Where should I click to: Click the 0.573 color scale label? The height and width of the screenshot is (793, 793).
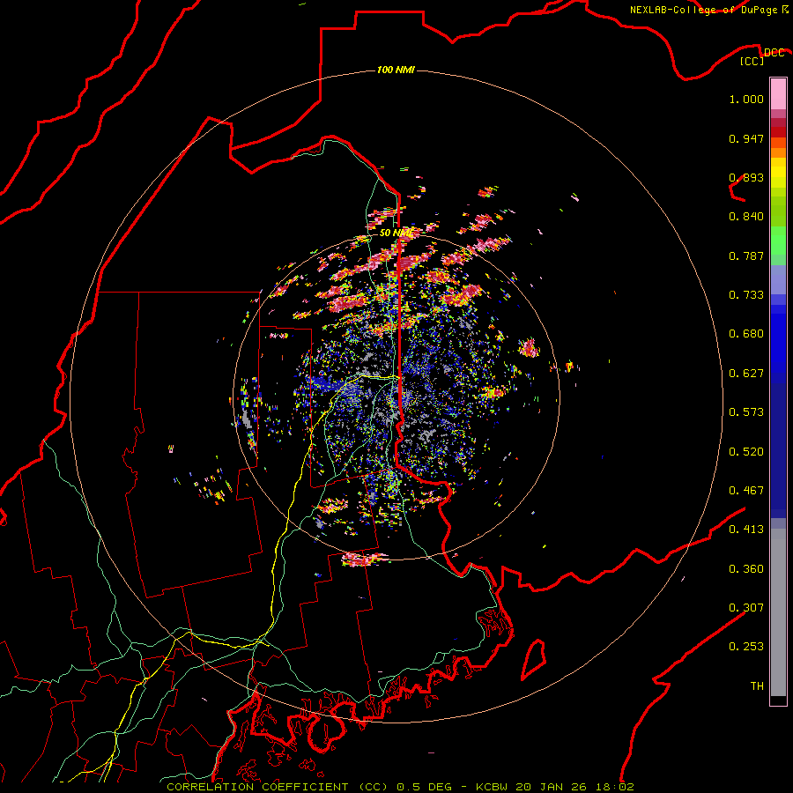tap(746, 412)
